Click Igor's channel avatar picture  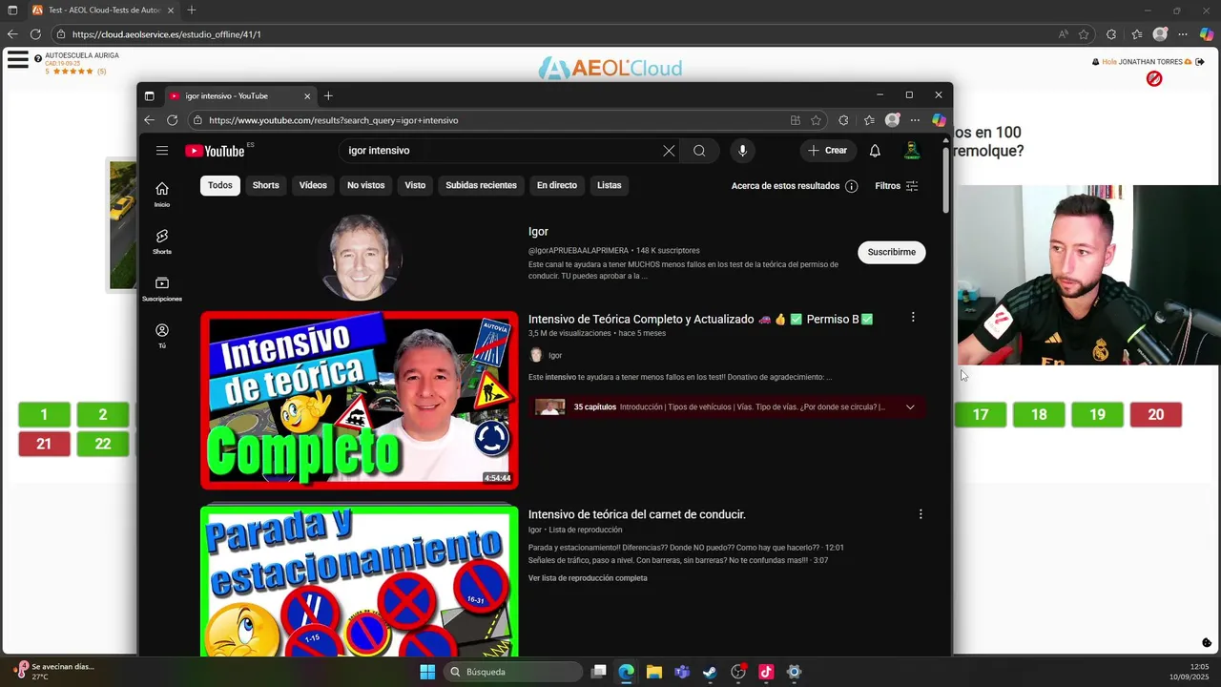(x=360, y=257)
